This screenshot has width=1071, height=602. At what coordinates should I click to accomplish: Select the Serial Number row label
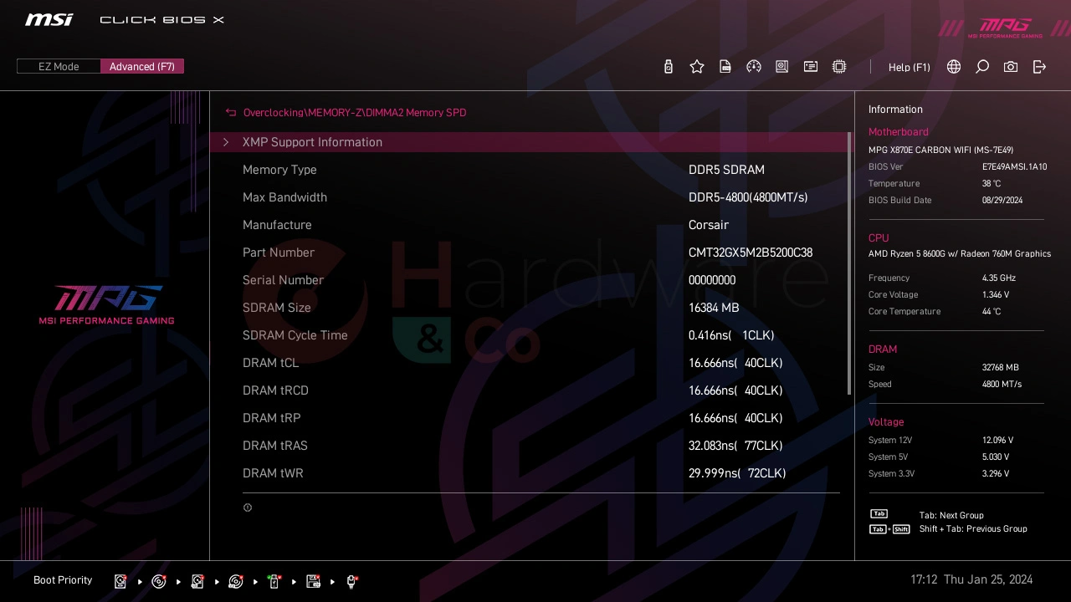click(x=283, y=280)
